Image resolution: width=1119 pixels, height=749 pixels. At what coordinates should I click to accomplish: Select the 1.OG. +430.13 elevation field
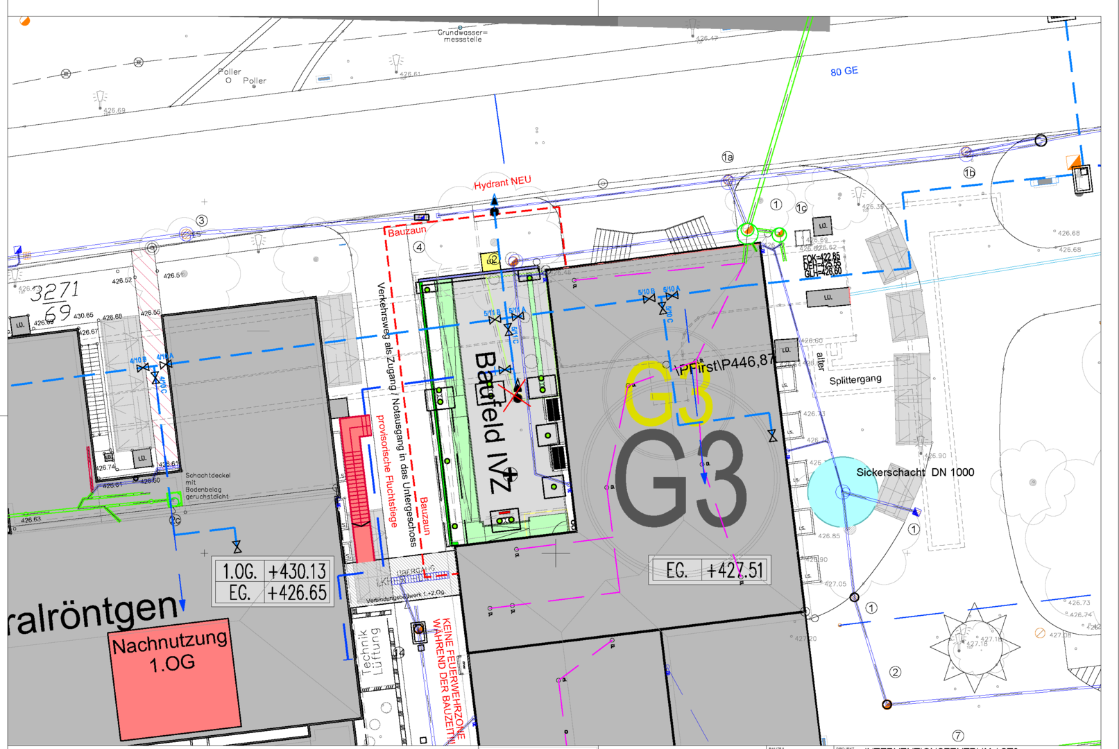273,571
